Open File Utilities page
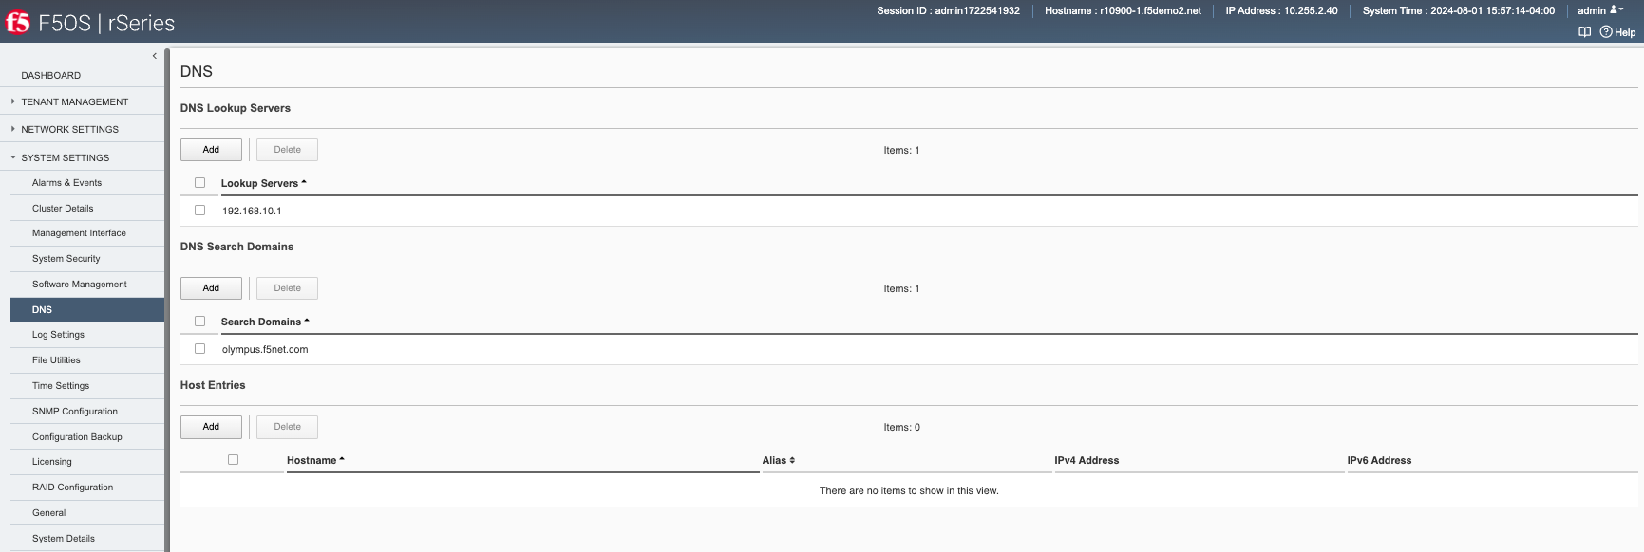This screenshot has width=1644, height=552. [x=56, y=360]
